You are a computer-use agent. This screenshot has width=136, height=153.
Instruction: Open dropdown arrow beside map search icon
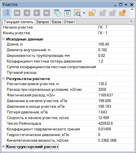(84, 13)
